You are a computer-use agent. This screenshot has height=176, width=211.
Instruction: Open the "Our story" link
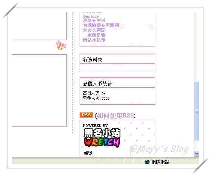[x=91, y=16]
